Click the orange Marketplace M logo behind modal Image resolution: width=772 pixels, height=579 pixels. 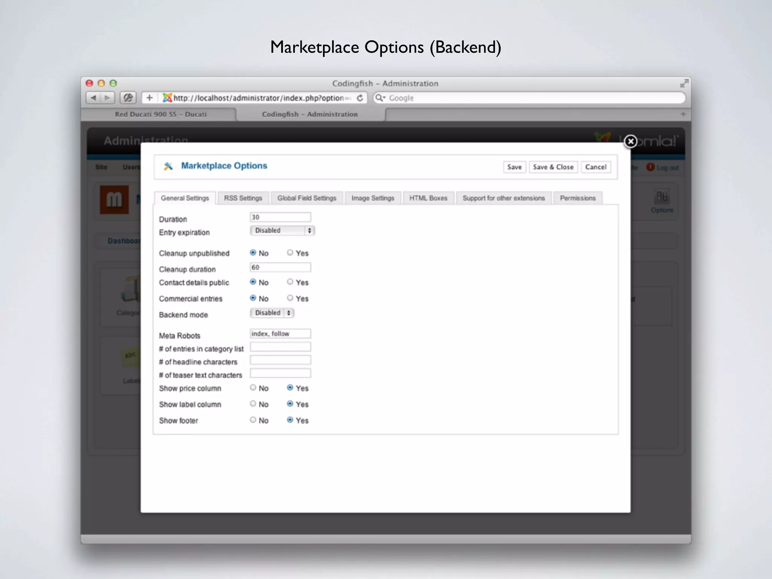coord(114,199)
